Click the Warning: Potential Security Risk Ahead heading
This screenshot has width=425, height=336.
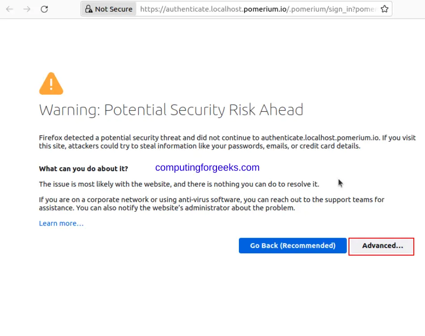171,109
